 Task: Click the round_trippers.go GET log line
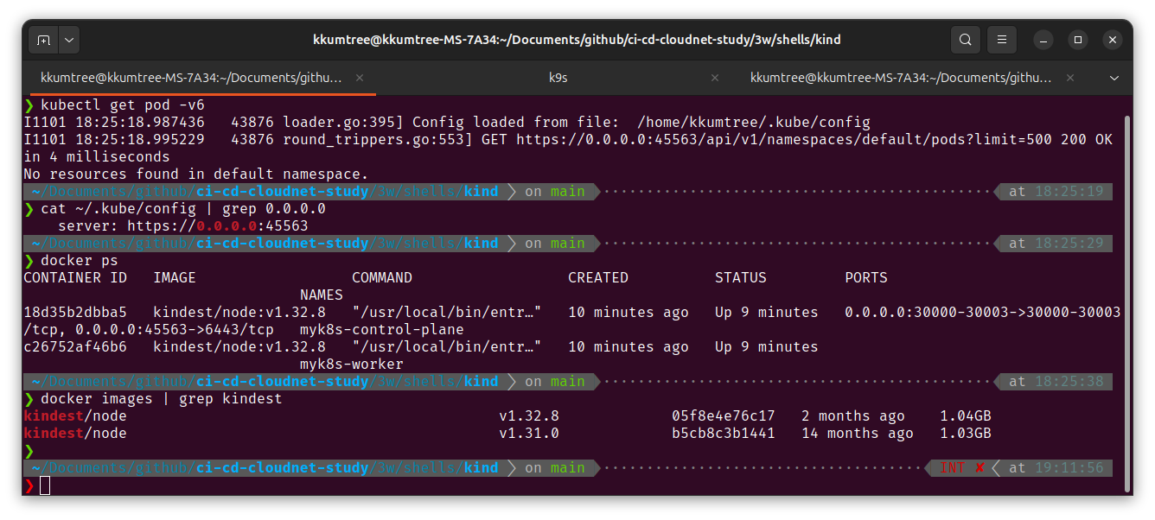(x=568, y=149)
